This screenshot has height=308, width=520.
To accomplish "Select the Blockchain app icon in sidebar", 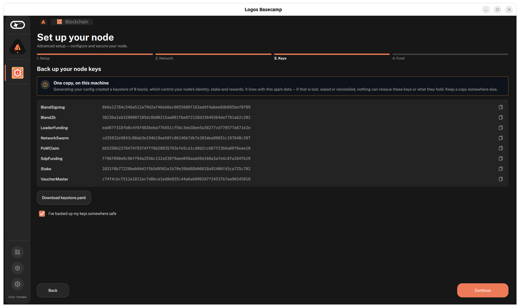I will coord(18,73).
